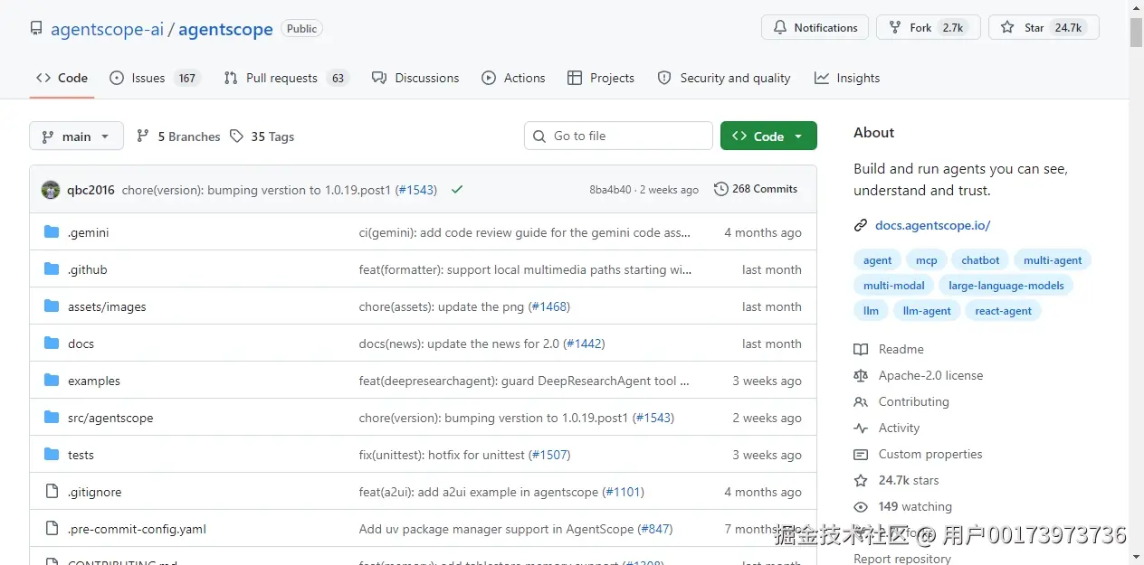Select the agent topic tag
Image resolution: width=1144 pixels, height=565 pixels.
pos(877,260)
